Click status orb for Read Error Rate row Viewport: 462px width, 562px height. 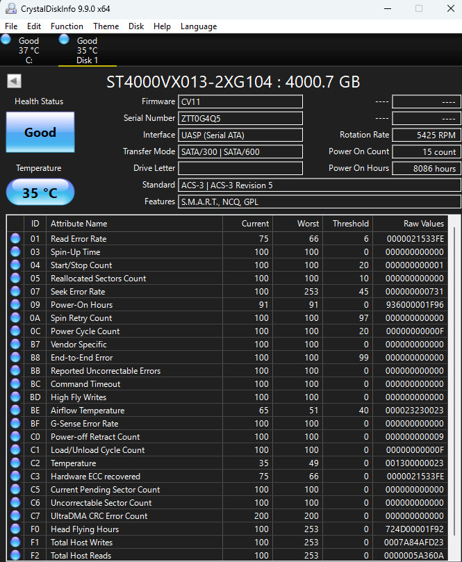point(15,238)
